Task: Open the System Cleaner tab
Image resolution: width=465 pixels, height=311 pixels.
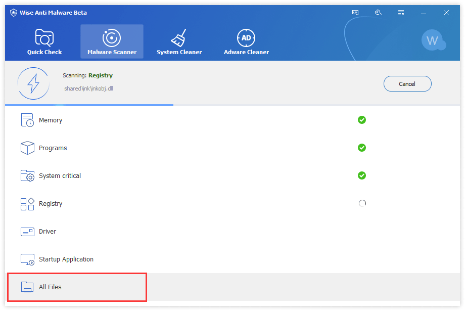Action: point(179,41)
